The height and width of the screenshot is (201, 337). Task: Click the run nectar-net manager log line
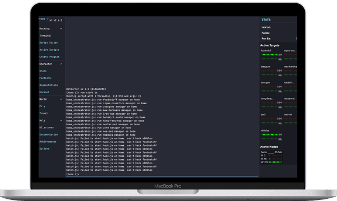(x=103, y=124)
